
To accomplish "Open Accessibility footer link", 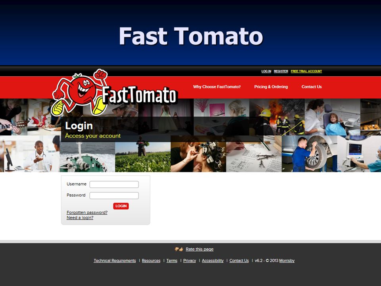I will click(213, 261).
